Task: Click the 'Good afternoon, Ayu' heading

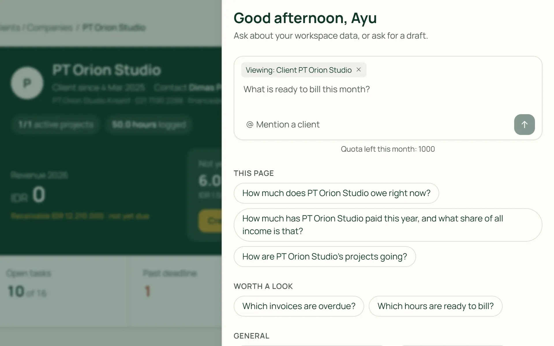Action: point(305,18)
